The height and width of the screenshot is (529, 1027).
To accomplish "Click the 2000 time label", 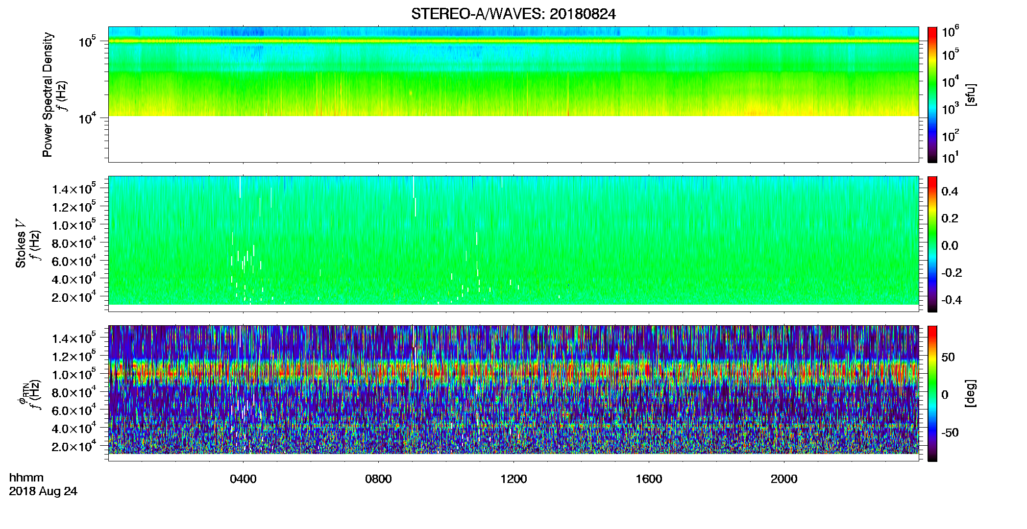I will tap(784, 479).
